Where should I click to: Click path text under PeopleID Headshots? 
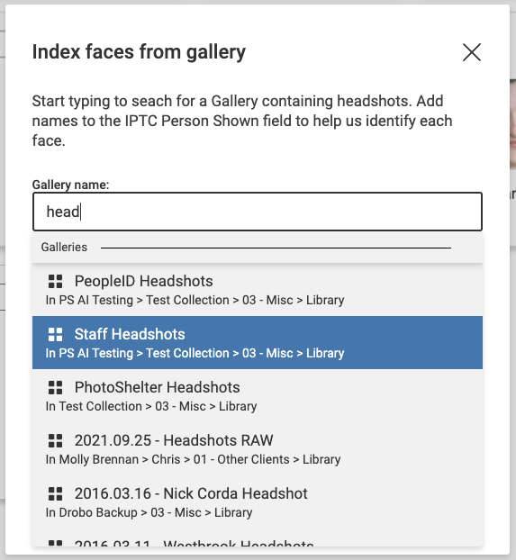point(195,300)
